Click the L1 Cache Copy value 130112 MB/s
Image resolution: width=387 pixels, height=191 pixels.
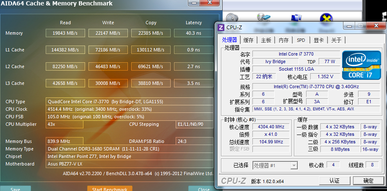(151, 50)
